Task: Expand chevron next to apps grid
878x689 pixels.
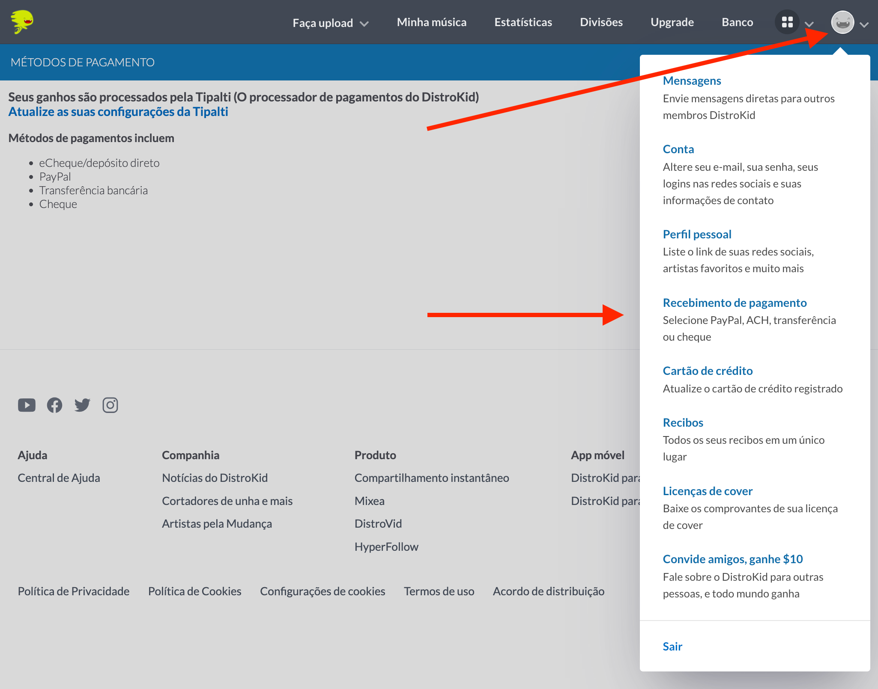Action: coord(809,24)
